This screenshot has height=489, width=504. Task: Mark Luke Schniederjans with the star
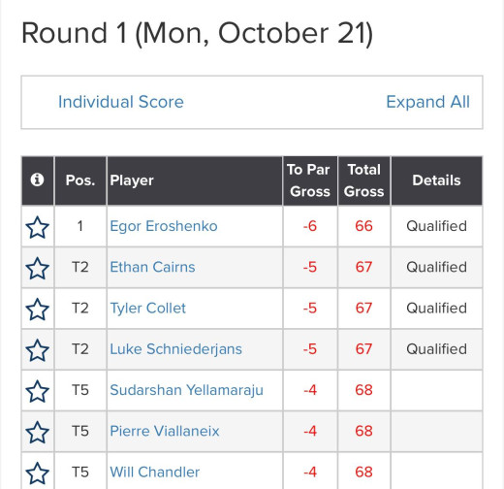point(38,350)
